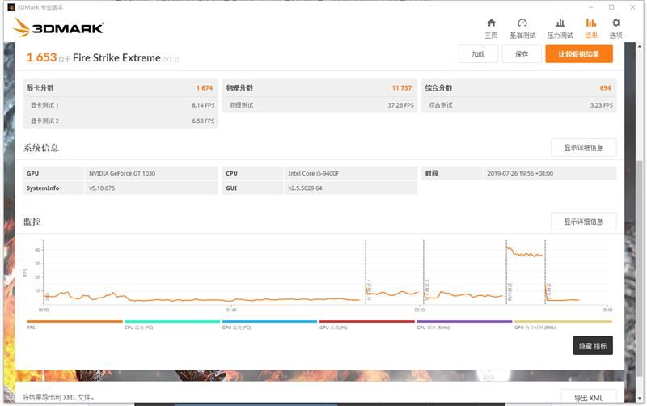Click the 导出 XML button
Viewport: 647px width, 406px height.
[x=589, y=398]
